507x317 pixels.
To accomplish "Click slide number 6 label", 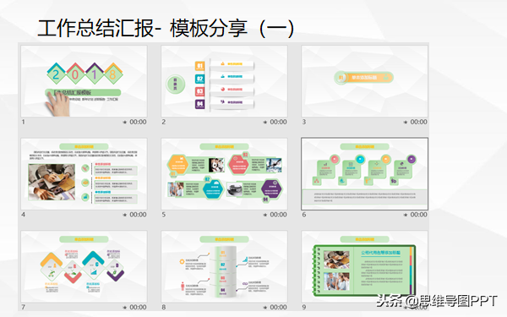I will [x=304, y=215].
